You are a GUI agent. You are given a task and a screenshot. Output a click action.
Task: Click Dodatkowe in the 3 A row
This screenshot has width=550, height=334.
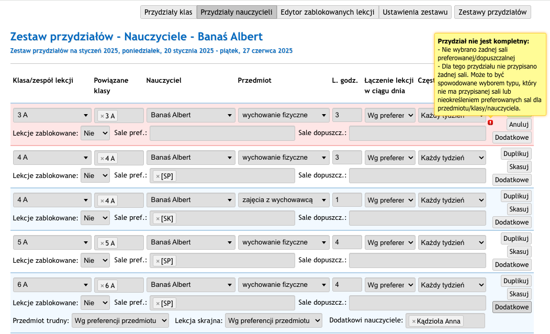[512, 138]
